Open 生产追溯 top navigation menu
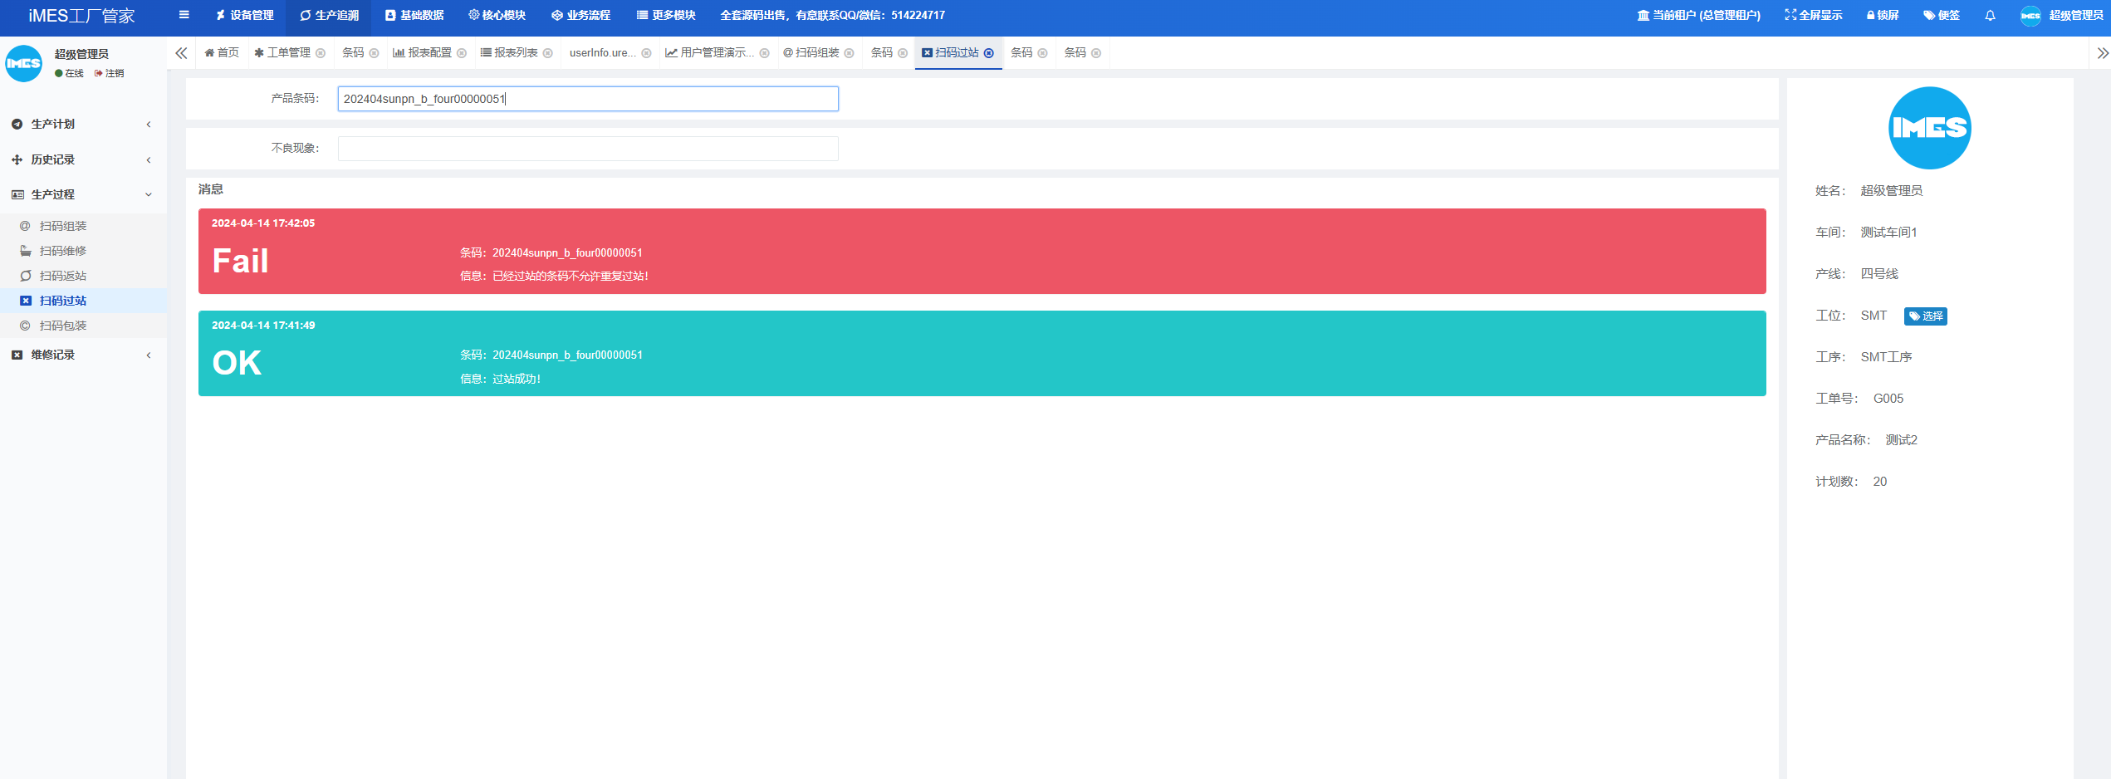The width and height of the screenshot is (2111, 779). pyautogui.click(x=330, y=15)
